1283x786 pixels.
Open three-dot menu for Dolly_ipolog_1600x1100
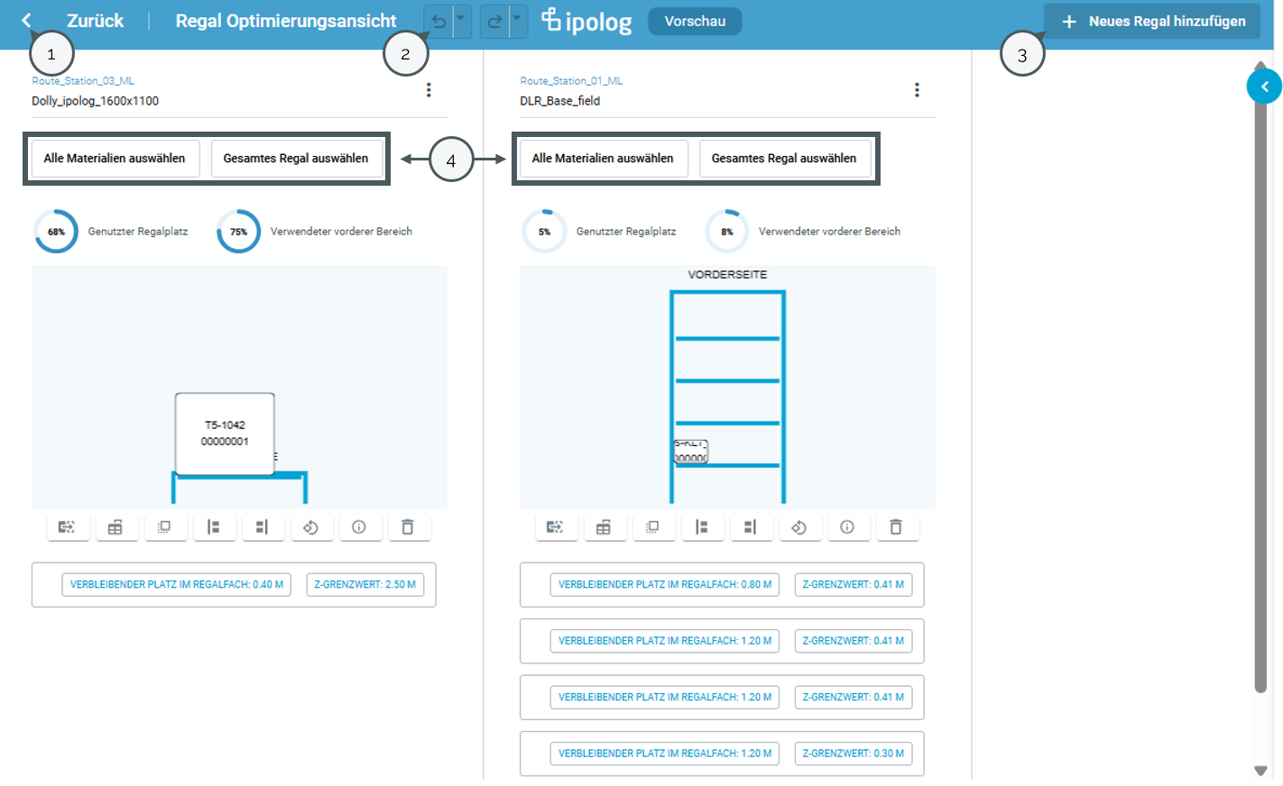coord(429,90)
